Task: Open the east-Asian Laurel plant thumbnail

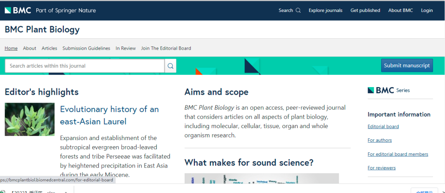Action: [30, 119]
